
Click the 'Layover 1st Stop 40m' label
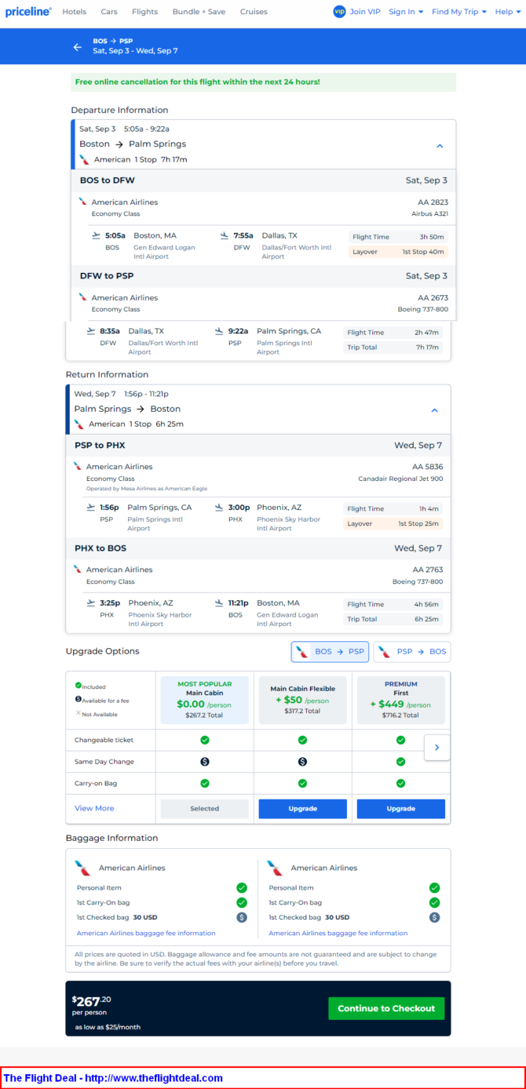click(398, 252)
